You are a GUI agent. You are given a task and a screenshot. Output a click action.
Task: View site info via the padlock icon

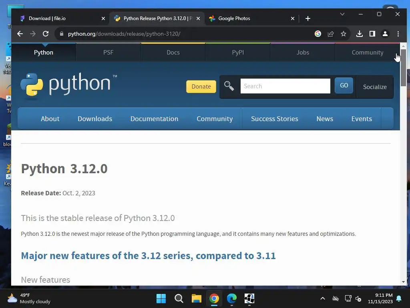coord(62,34)
